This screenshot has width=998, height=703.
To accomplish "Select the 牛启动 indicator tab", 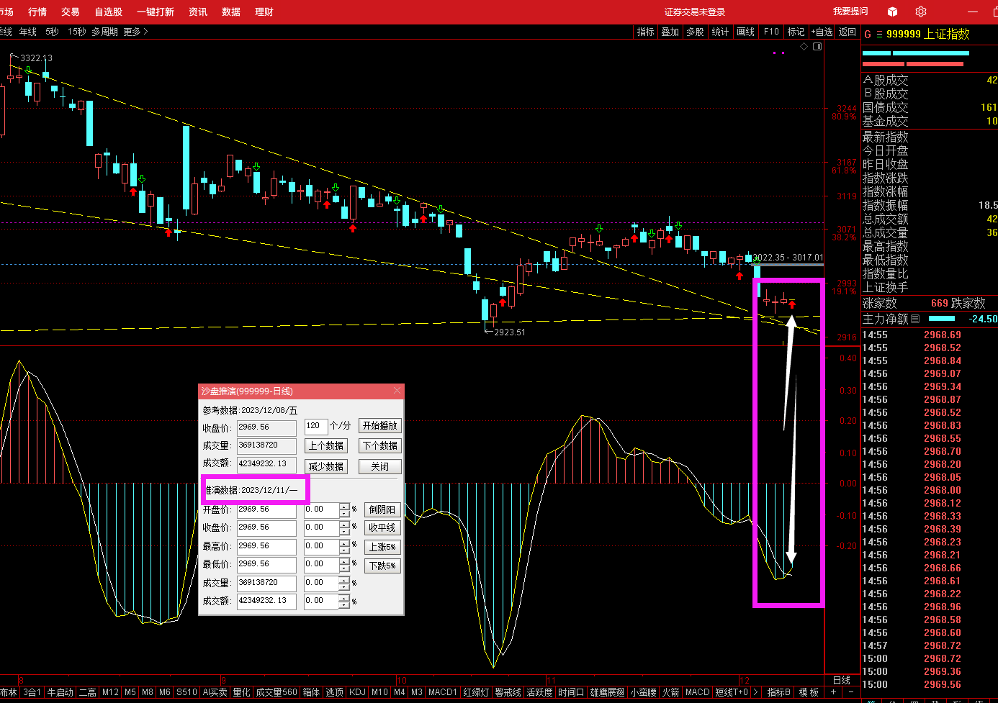I will [x=60, y=692].
